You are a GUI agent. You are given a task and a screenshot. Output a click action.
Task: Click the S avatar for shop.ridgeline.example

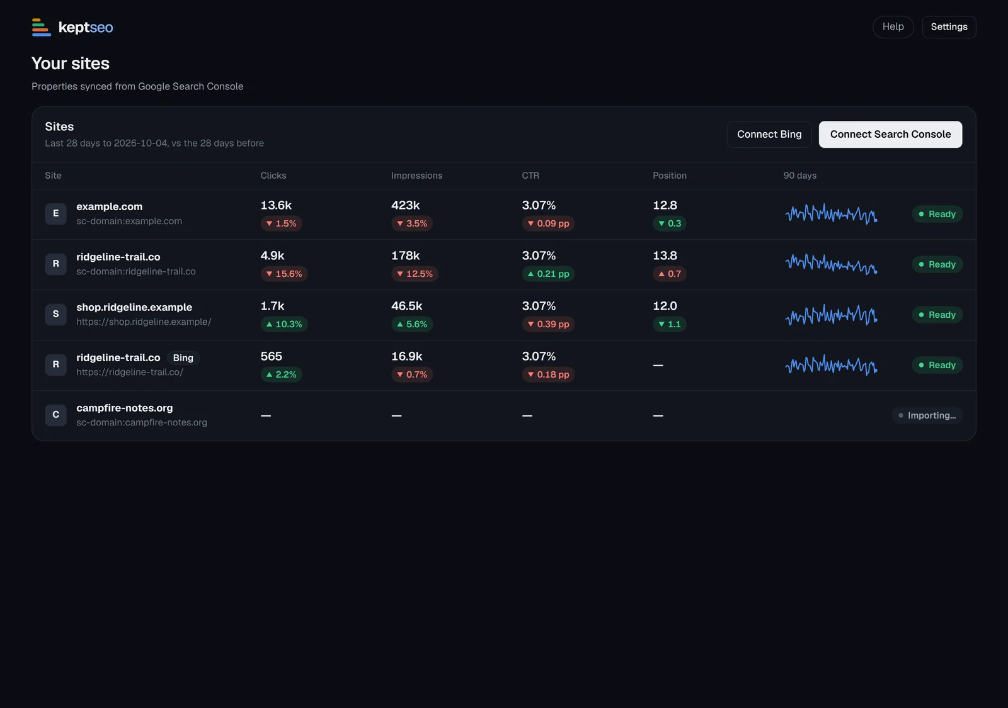click(56, 315)
